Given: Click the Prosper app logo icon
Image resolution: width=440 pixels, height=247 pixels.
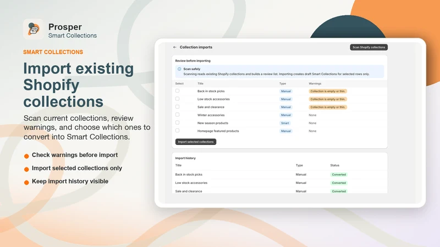Looking at the screenshot, I should coord(34,29).
